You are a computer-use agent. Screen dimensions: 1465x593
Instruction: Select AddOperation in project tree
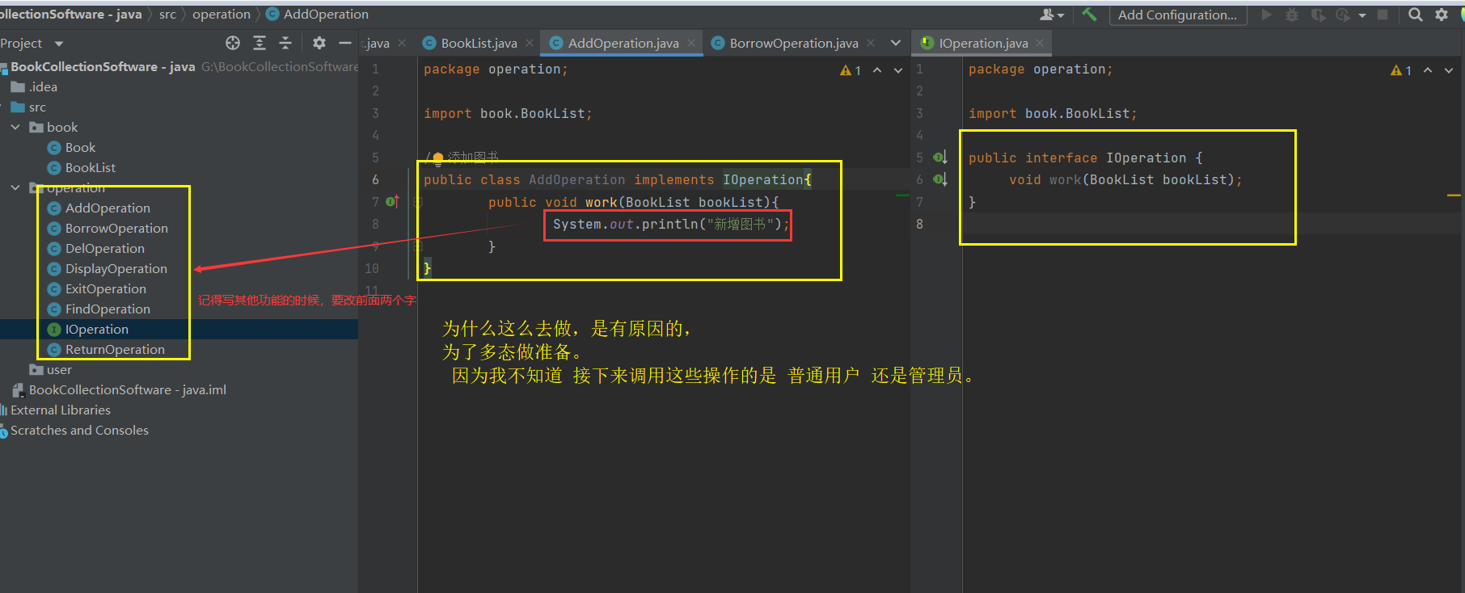coord(99,208)
